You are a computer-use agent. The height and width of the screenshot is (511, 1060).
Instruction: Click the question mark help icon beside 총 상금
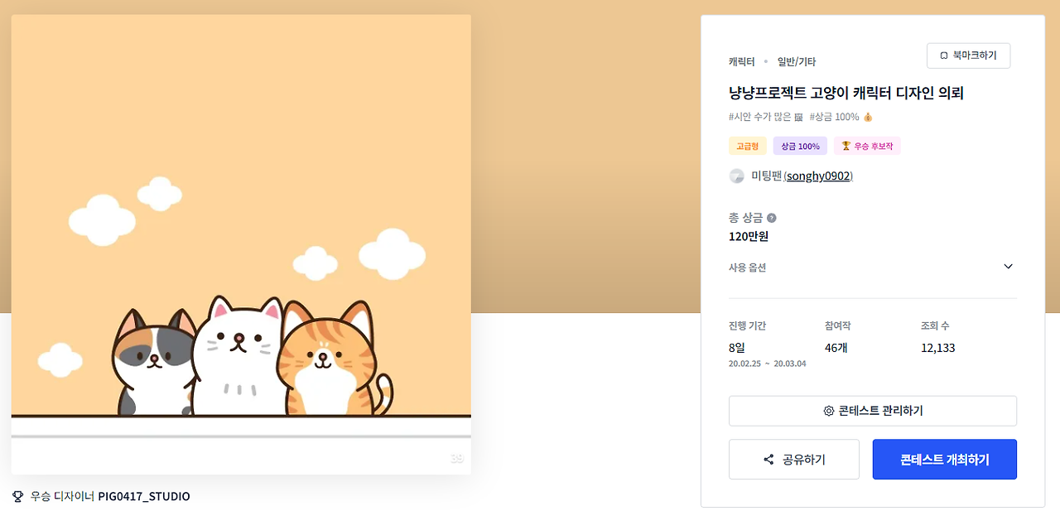[772, 218]
